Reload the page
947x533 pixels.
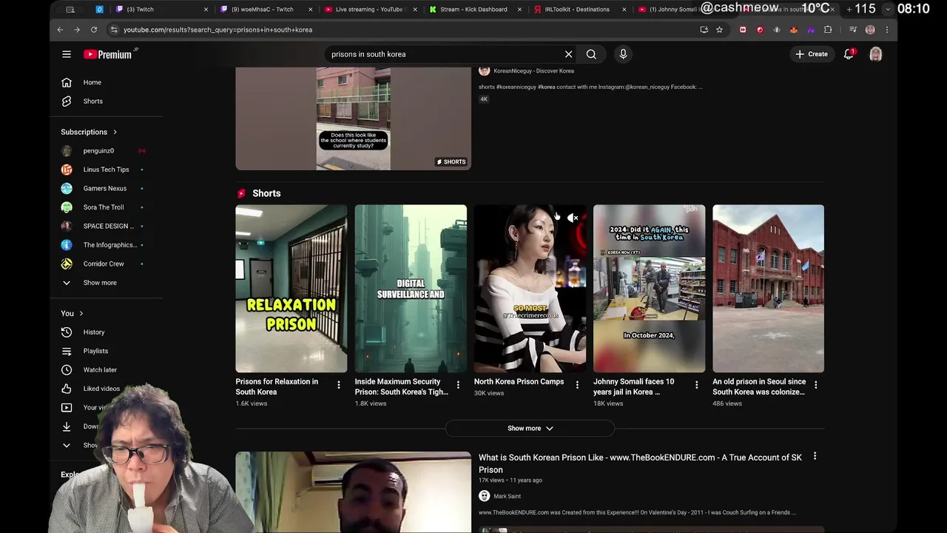(x=94, y=30)
